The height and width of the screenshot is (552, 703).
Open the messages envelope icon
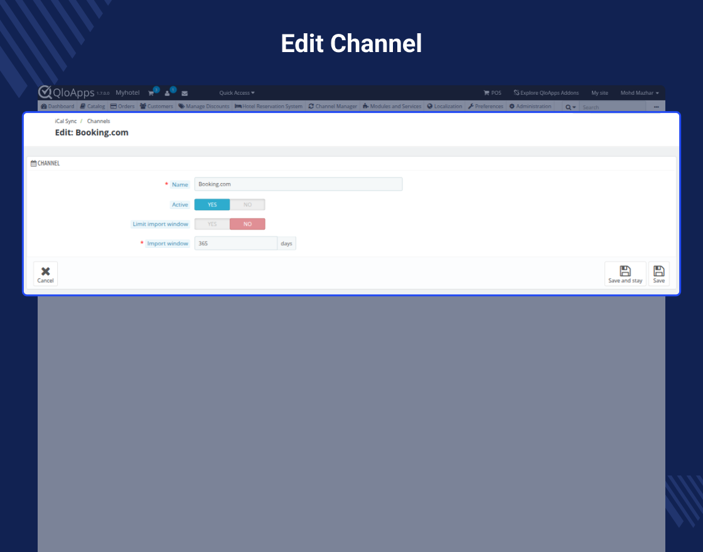coord(185,93)
